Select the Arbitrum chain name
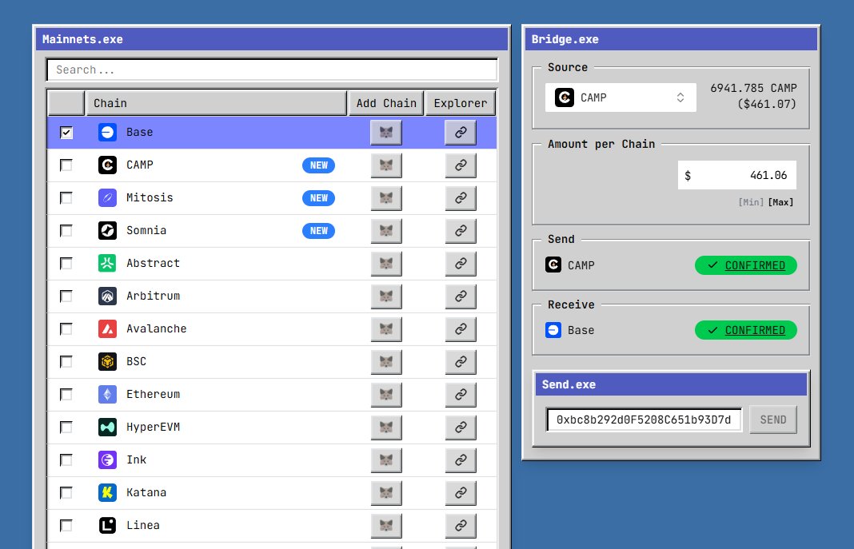This screenshot has height=549, width=854. click(x=153, y=296)
